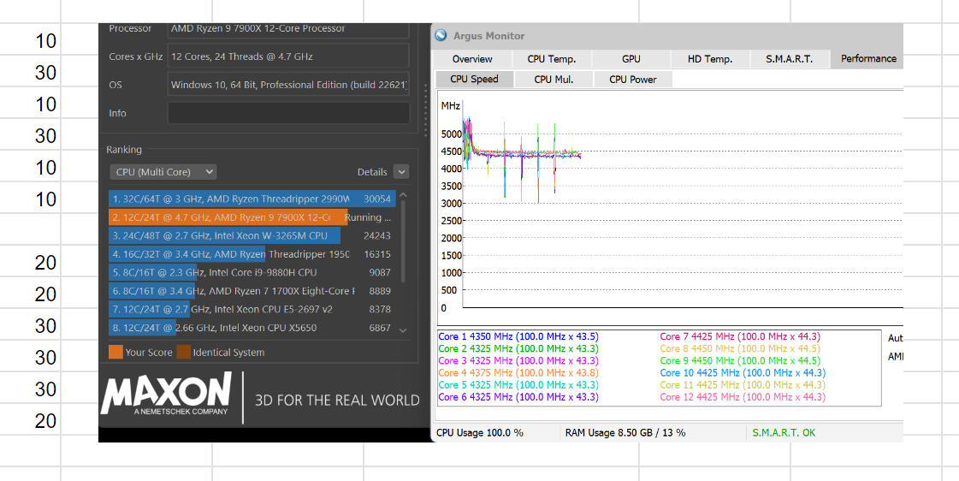Select the Intel Core i9-9880H ranking row
This screenshot has width=959, height=481.
252,272
